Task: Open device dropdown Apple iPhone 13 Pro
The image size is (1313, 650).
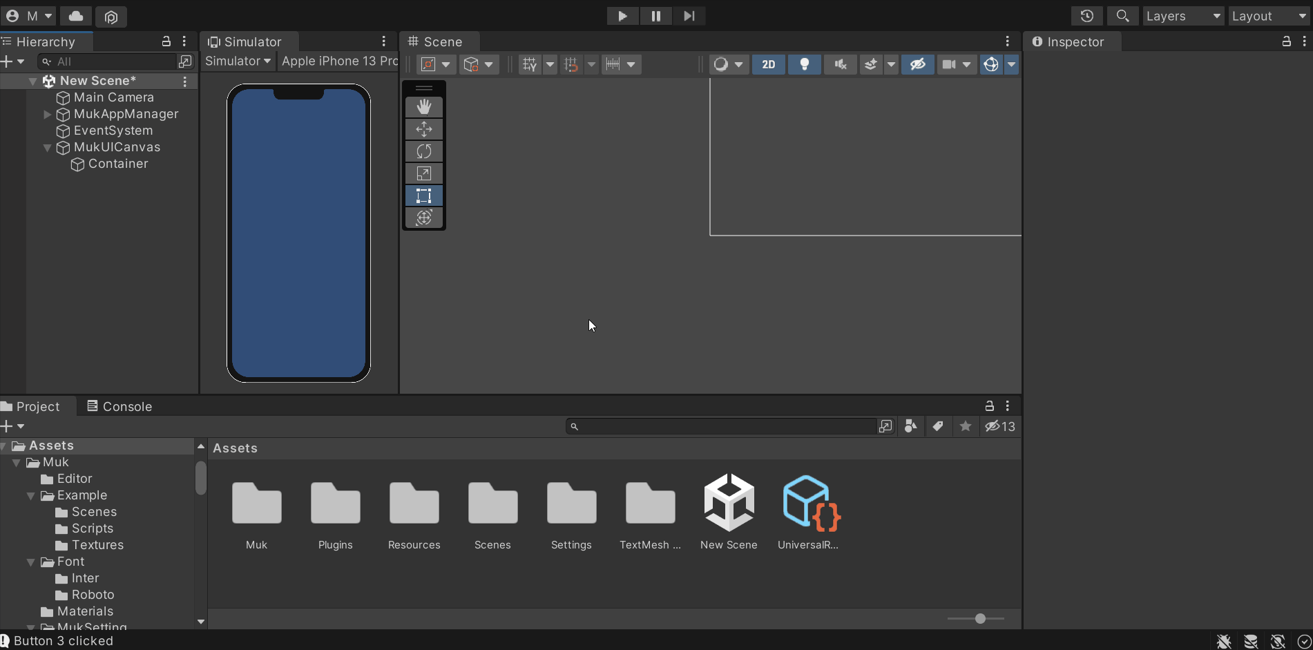Action: (x=338, y=61)
